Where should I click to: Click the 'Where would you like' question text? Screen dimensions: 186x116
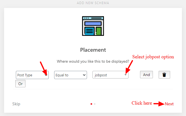93,62
